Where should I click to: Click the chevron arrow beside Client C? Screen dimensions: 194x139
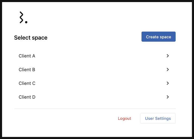(168, 83)
